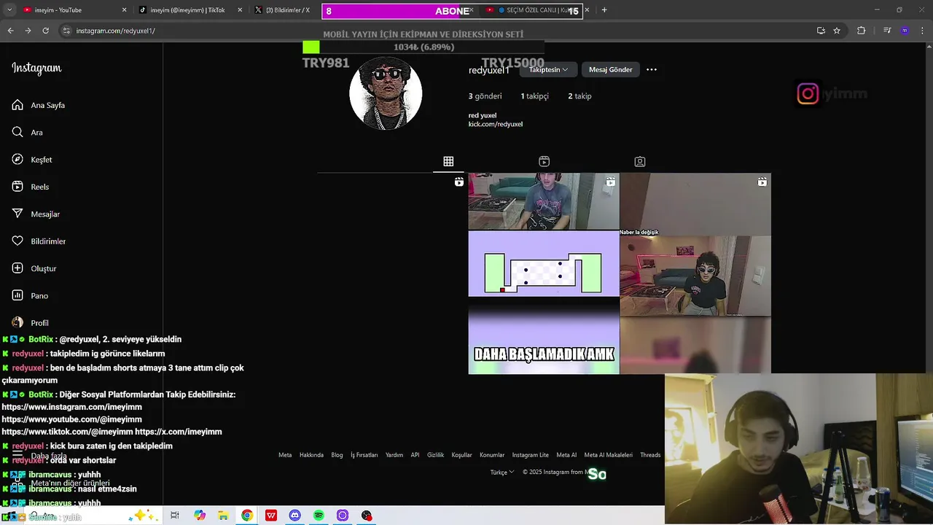
Task: Switch to the Bildirimler / X tab
Action: click(286, 10)
